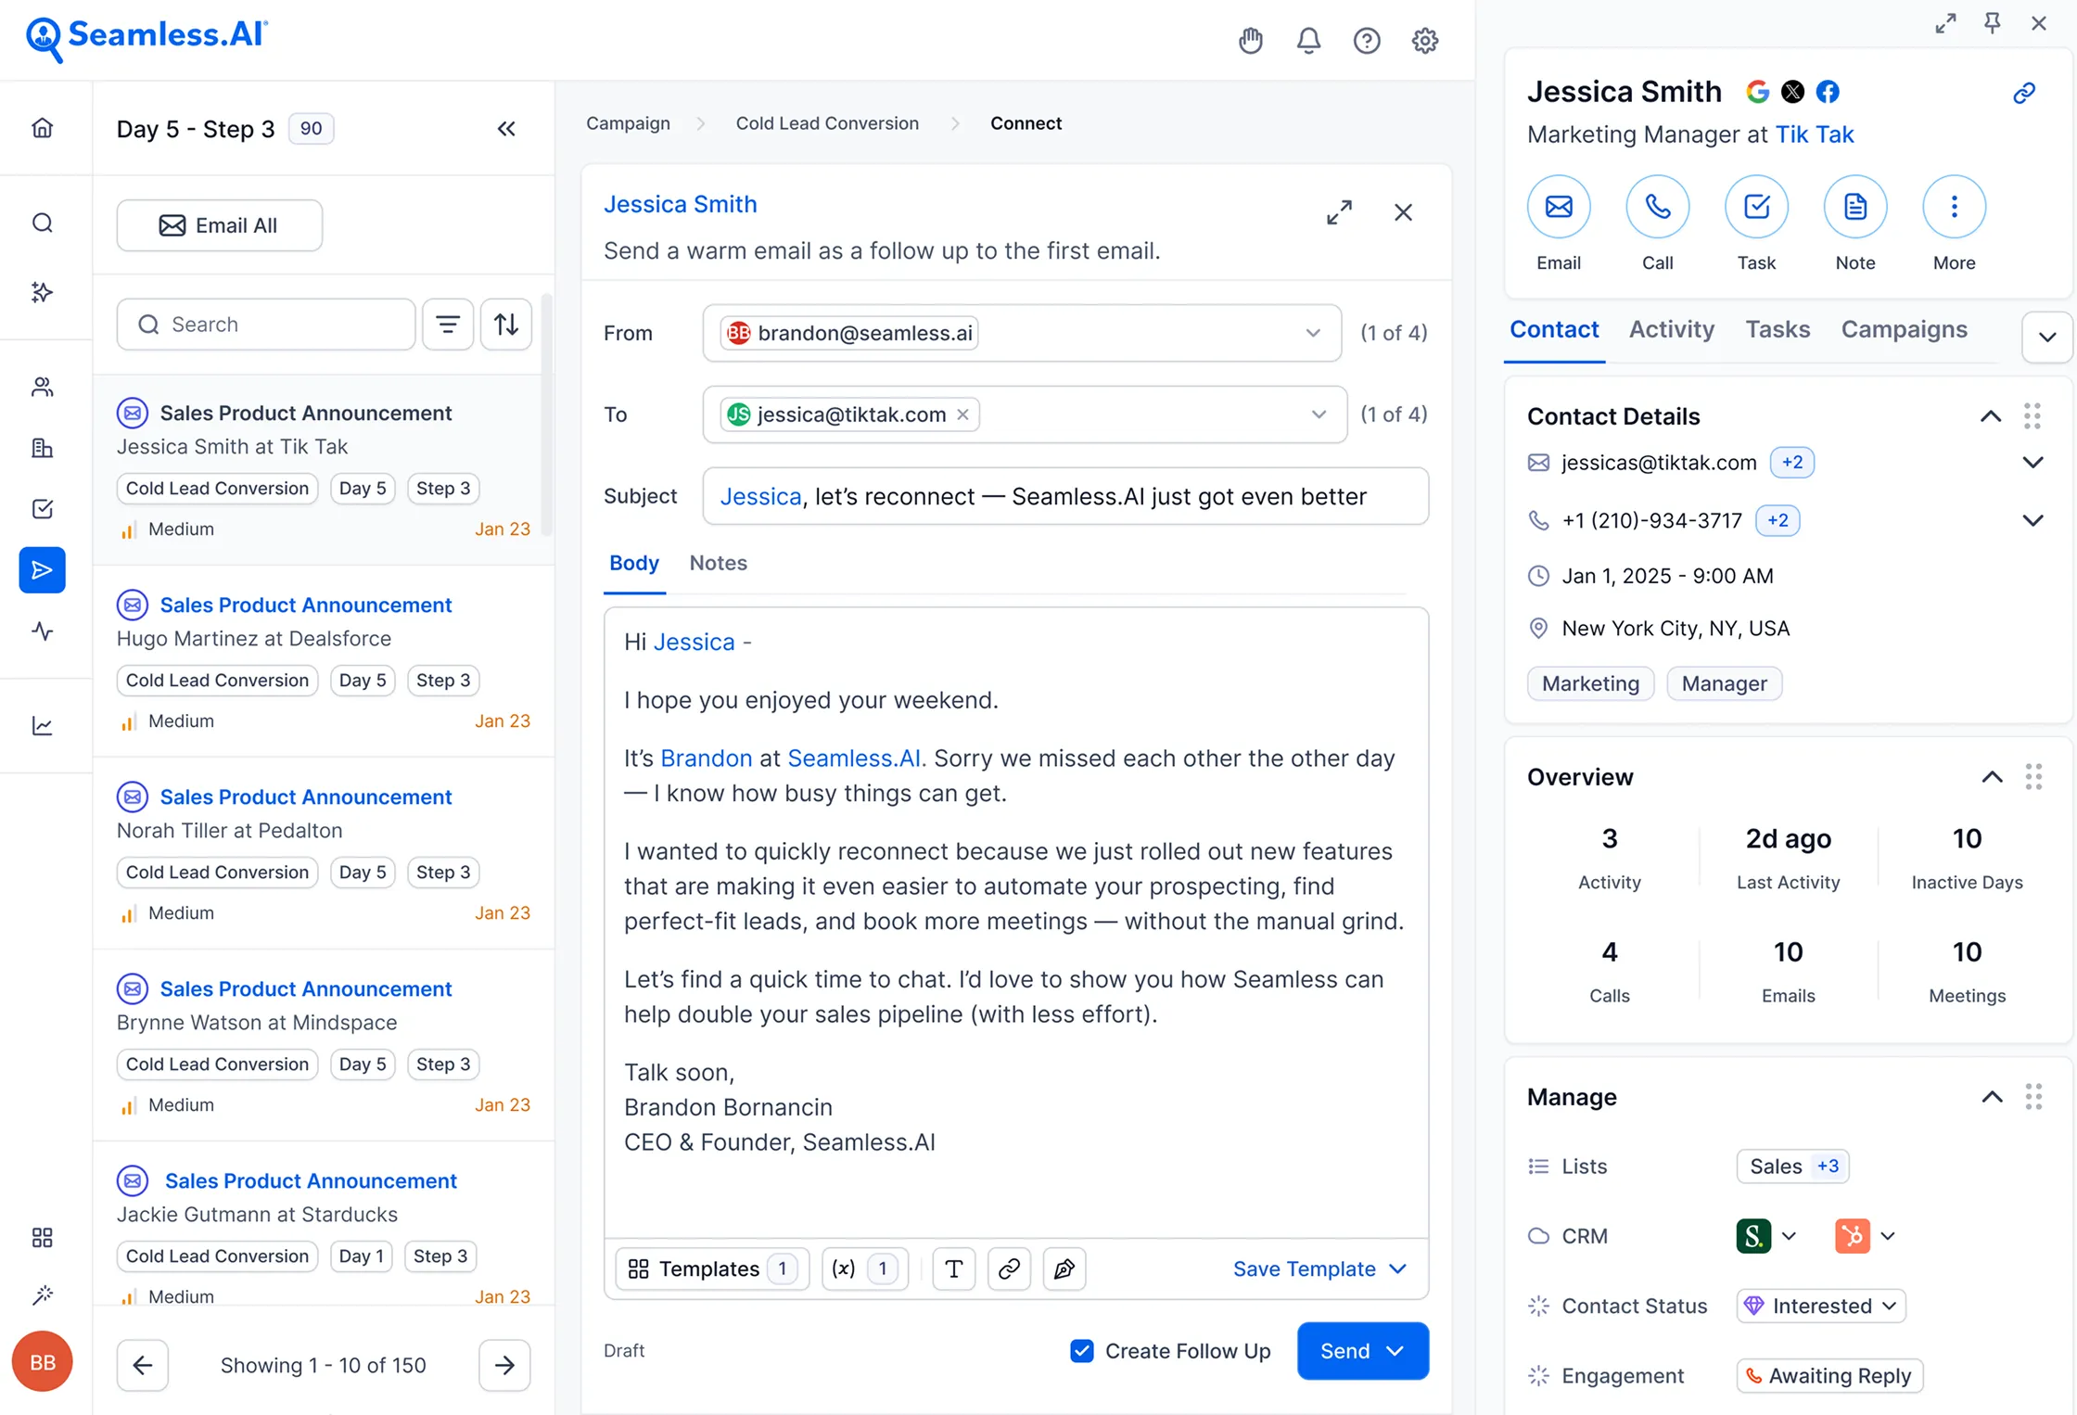Select the Send/Sequences icon in the sidebar
2077x1415 pixels.
point(43,570)
